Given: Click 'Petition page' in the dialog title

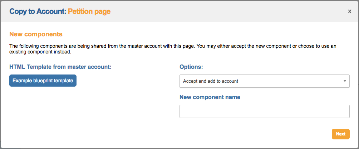Looking at the screenshot, I should tap(89, 11).
